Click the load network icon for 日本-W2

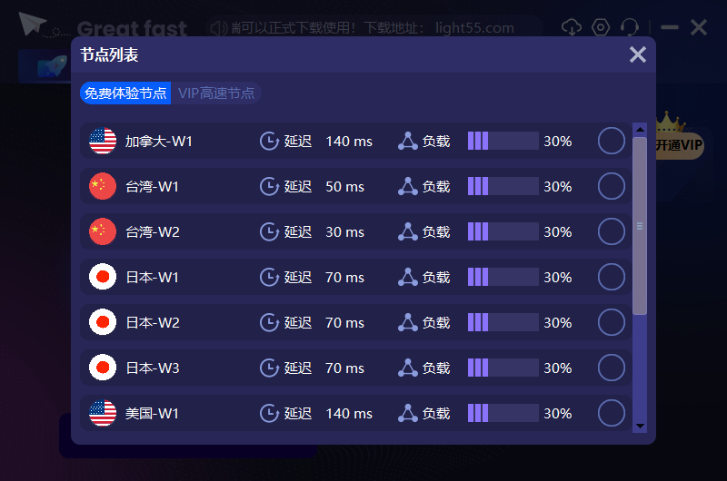click(x=407, y=323)
